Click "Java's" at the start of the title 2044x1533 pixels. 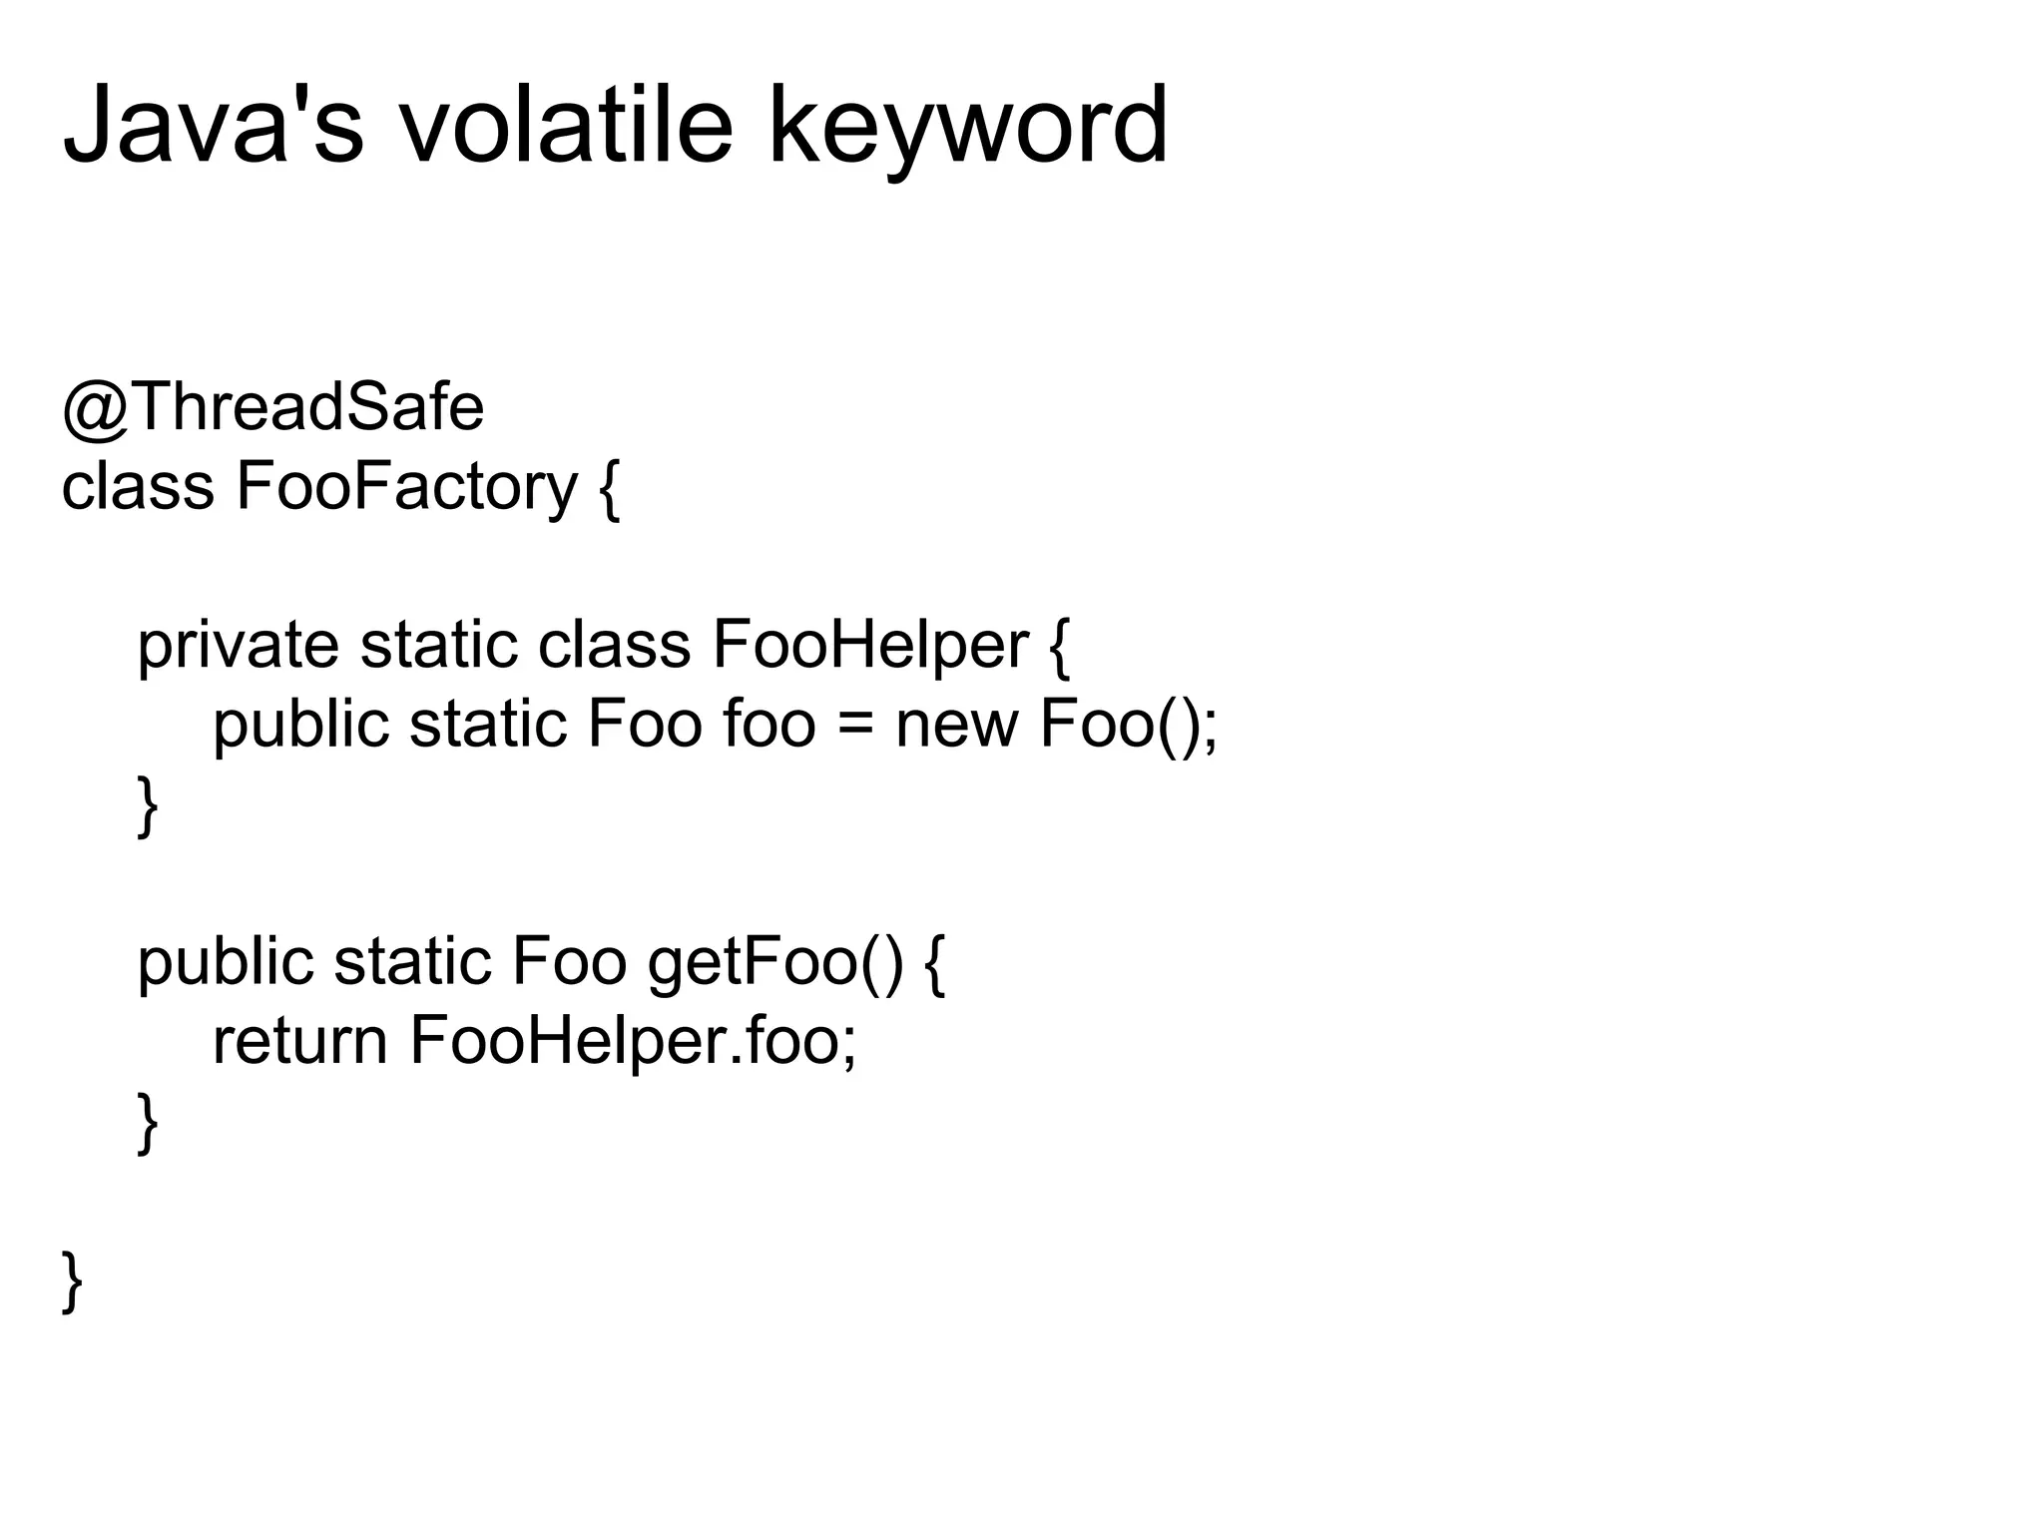[x=213, y=127]
